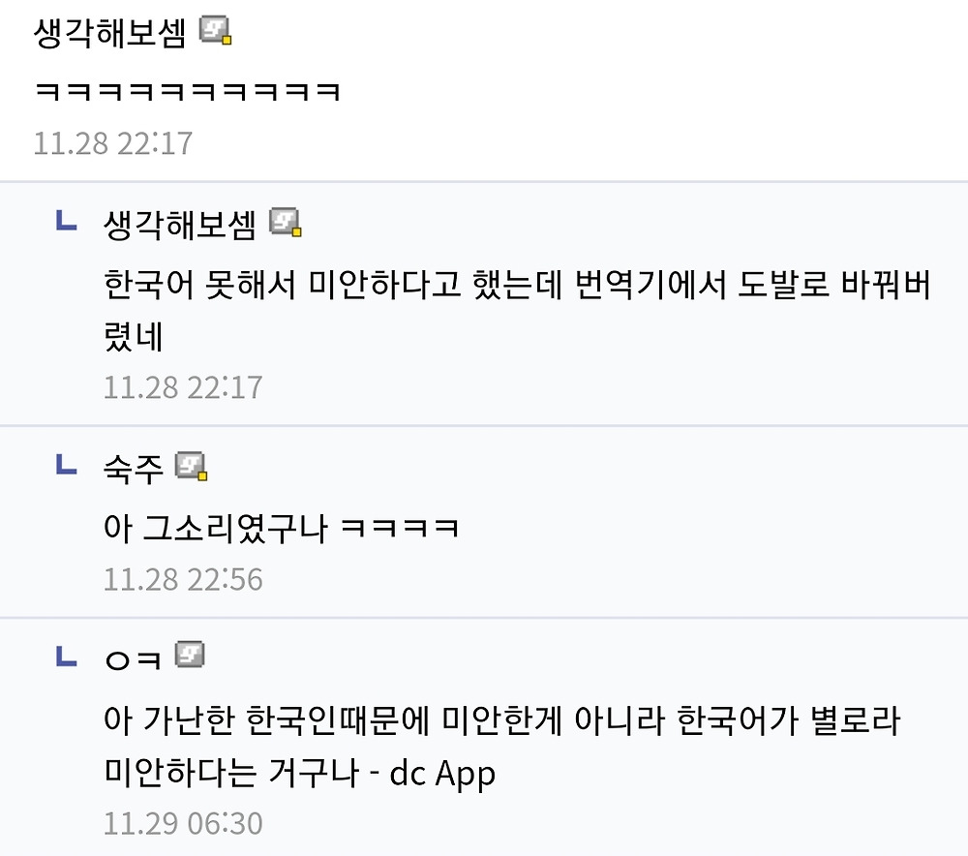The image size is (968, 856).
Task: Open the 숙주 nickname
Action: (x=134, y=470)
